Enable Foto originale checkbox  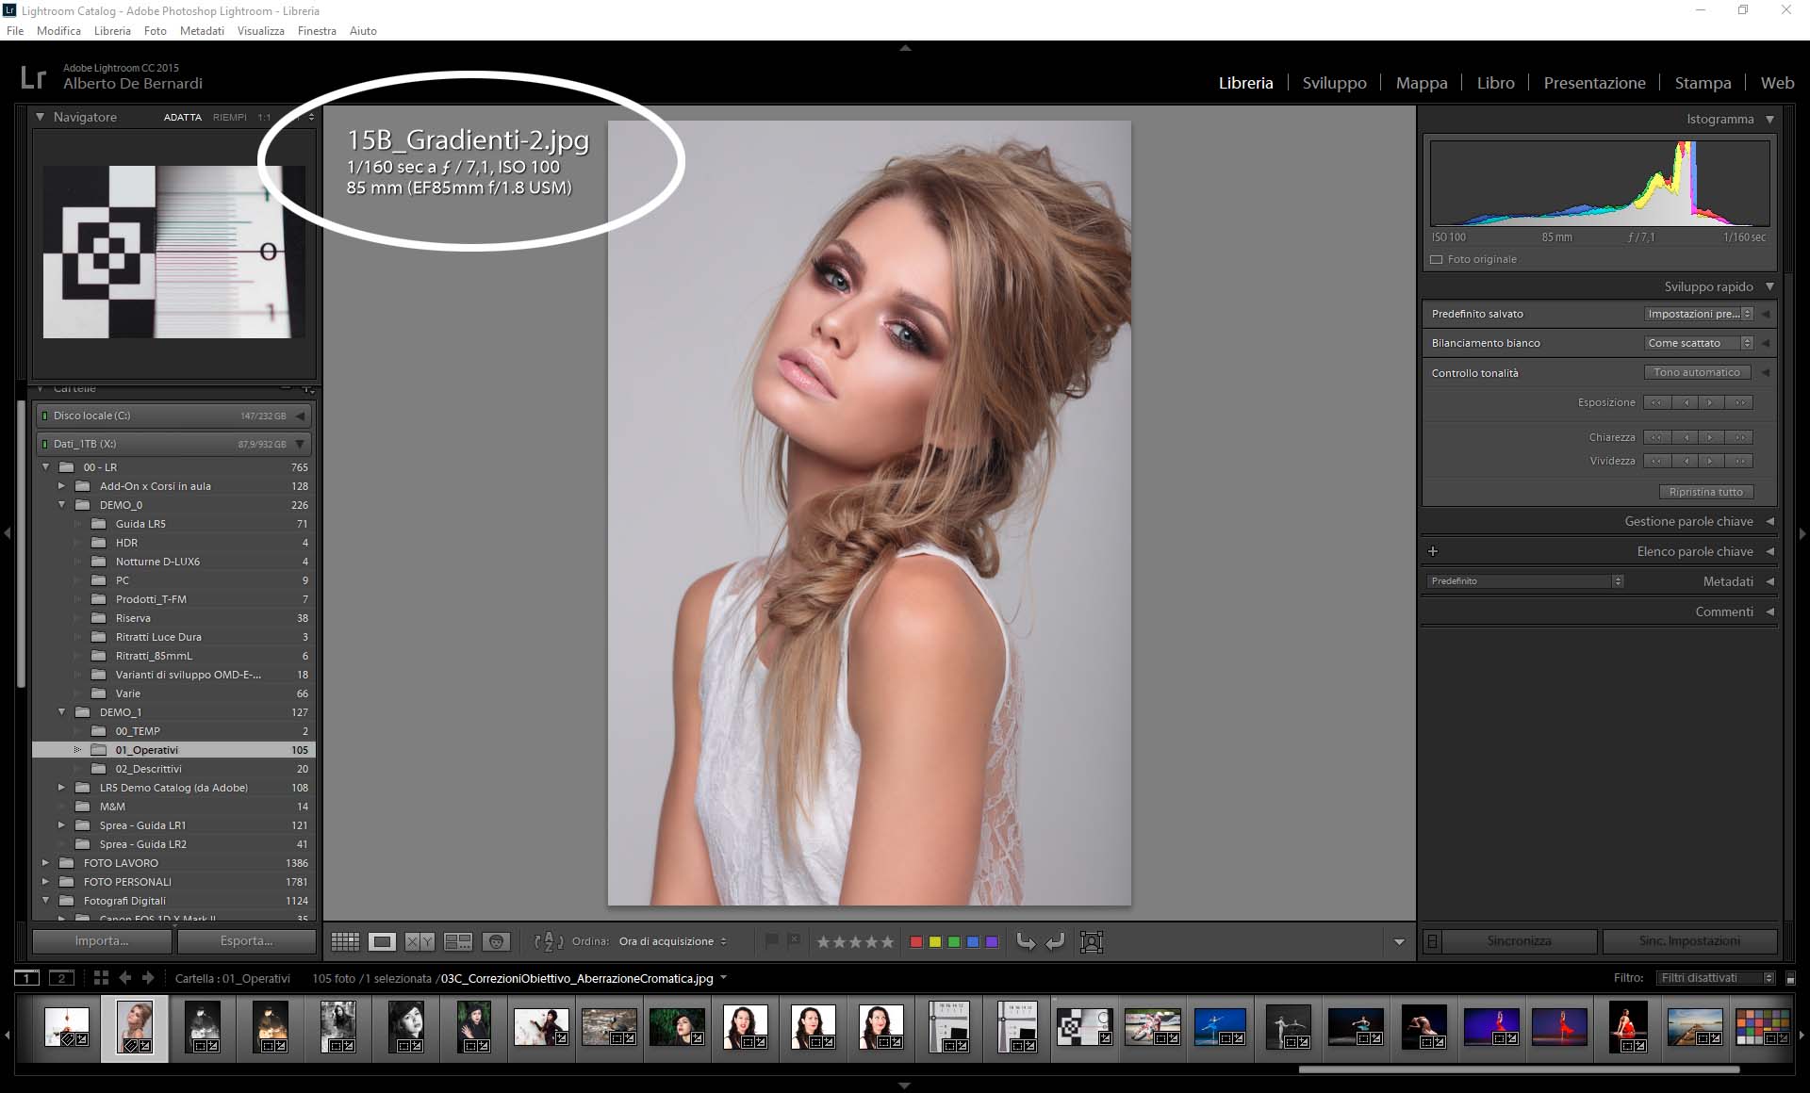tap(1437, 259)
